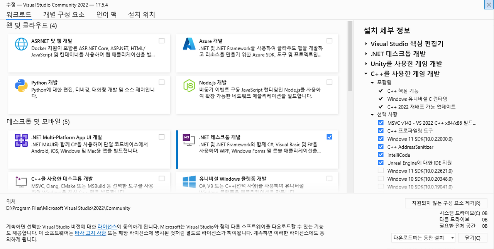Click the Universal Windows Platform logo icon
Image resolution: width=494 pixels, height=249 pixels.
189,182
